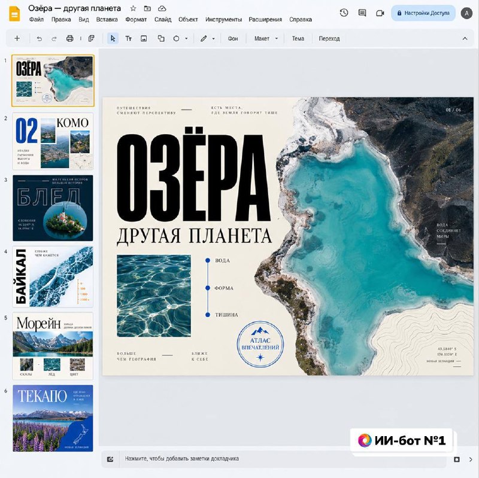
Task: Select slide 6 thumbnail ТЕКАПО
Action: [53, 418]
